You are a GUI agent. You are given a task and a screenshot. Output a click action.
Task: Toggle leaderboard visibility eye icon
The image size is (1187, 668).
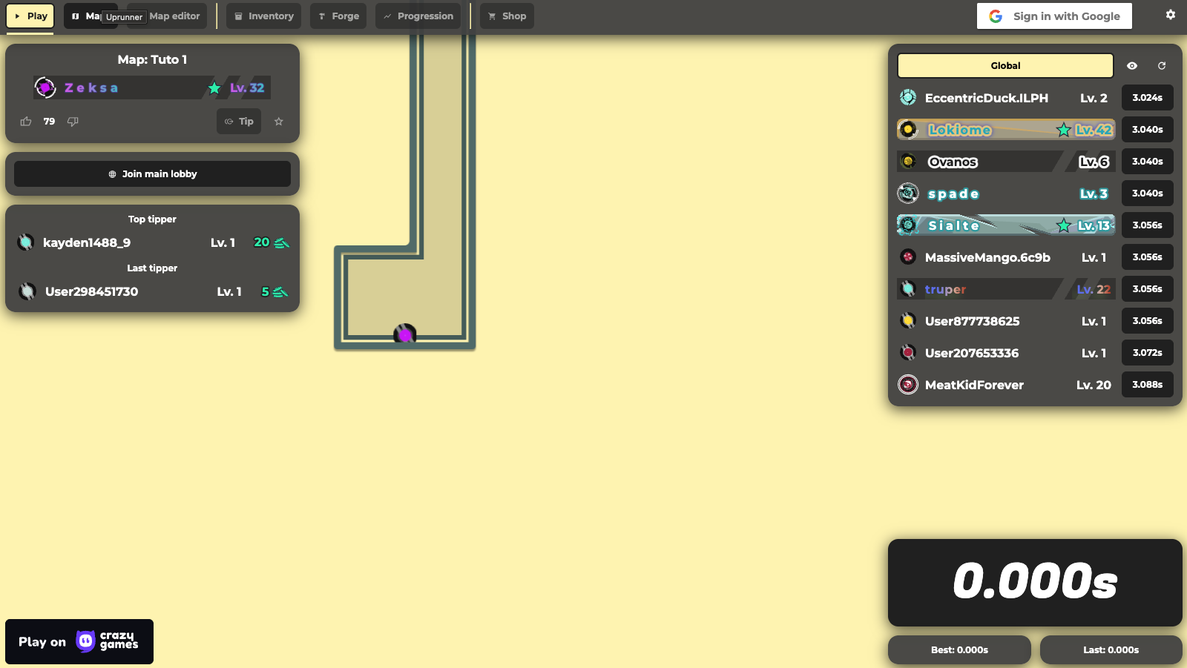[x=1132, y=66]
